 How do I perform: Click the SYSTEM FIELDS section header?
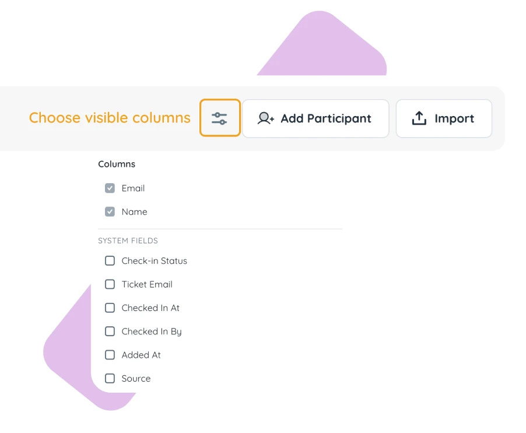(x=128, y=240)
